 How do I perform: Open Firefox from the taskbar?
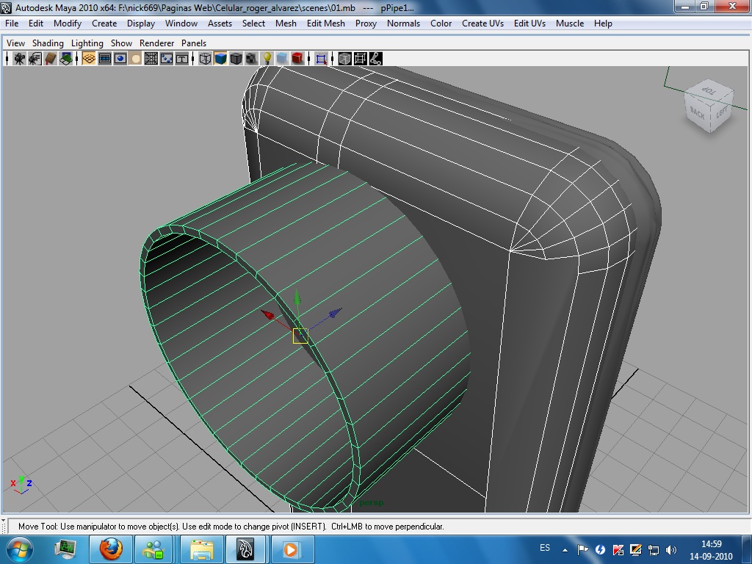(x=110, y=549)
